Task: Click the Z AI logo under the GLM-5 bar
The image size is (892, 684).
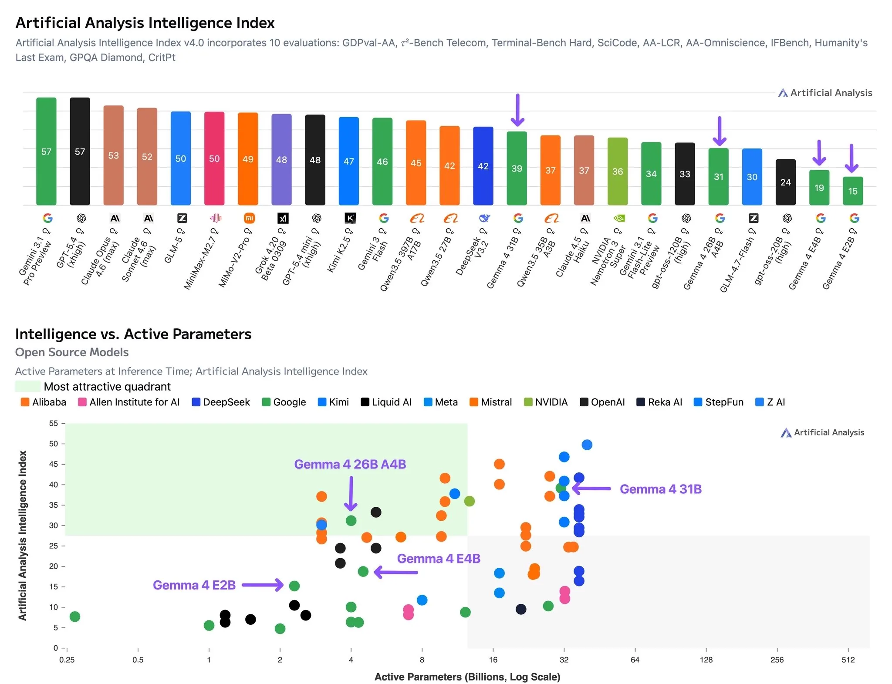Action: click(x=182, y=218)
